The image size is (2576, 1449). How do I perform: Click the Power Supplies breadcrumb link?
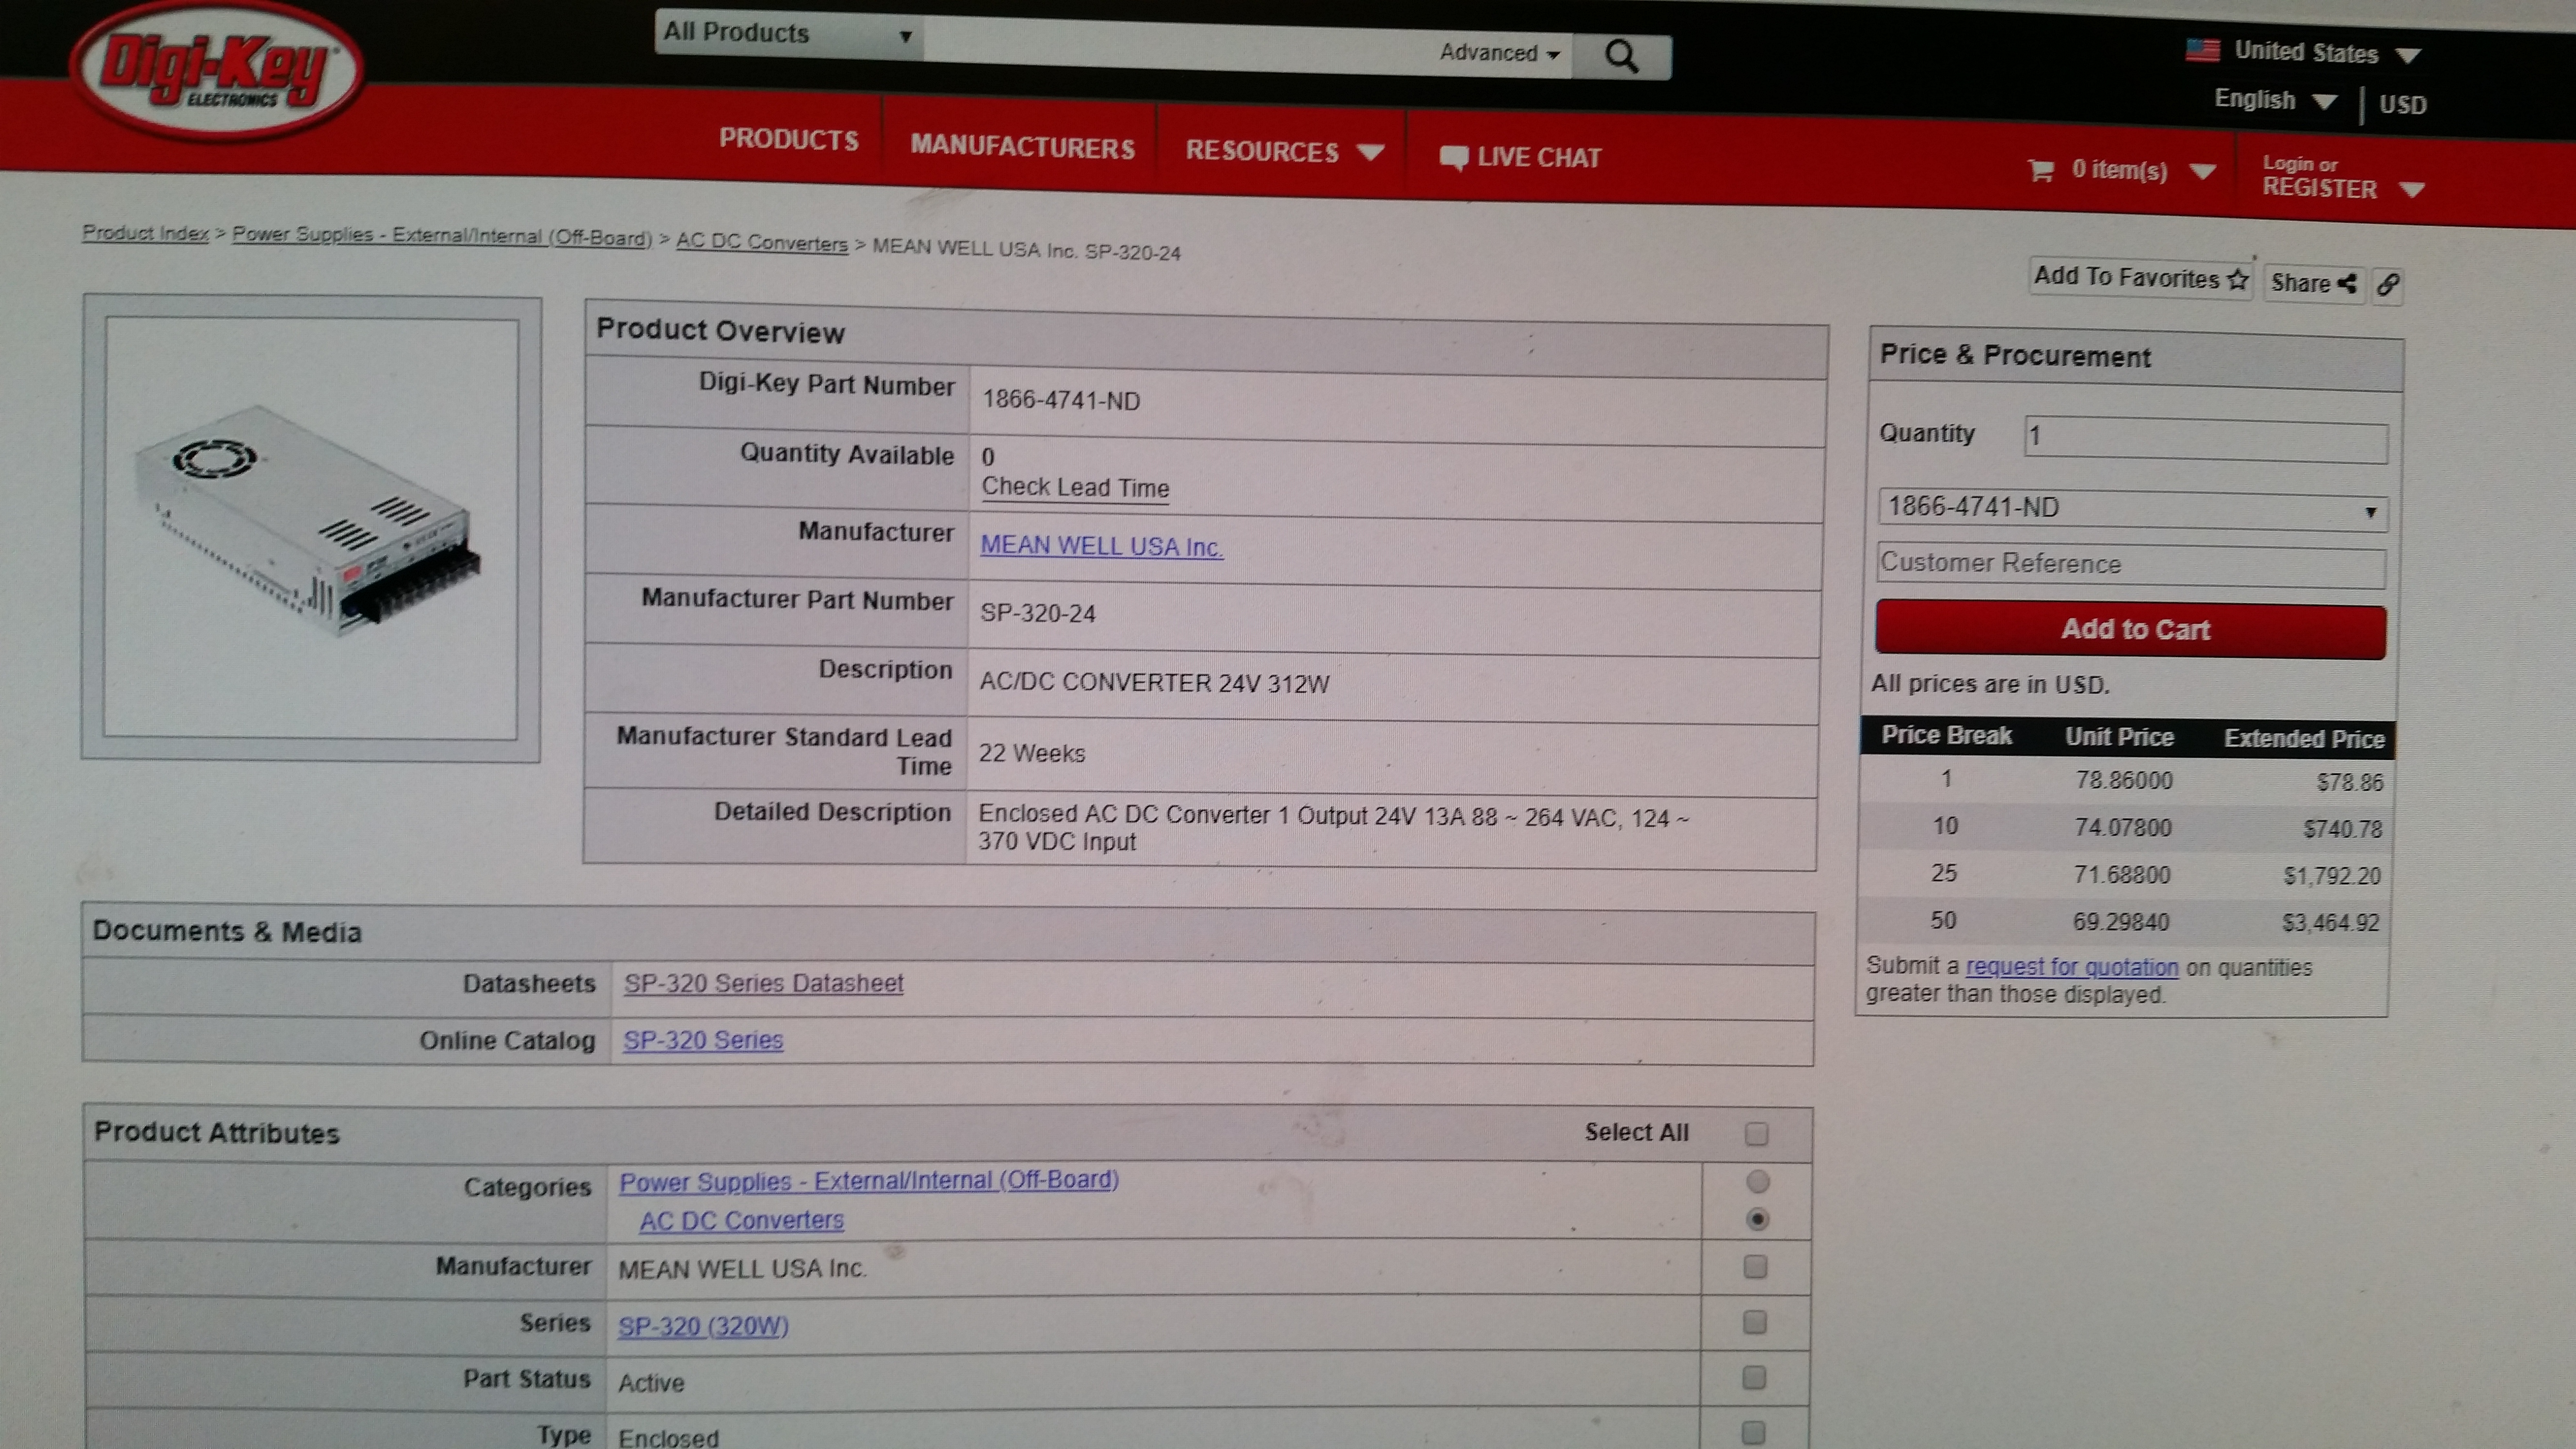pyautogui.click(x=441, y=237)
